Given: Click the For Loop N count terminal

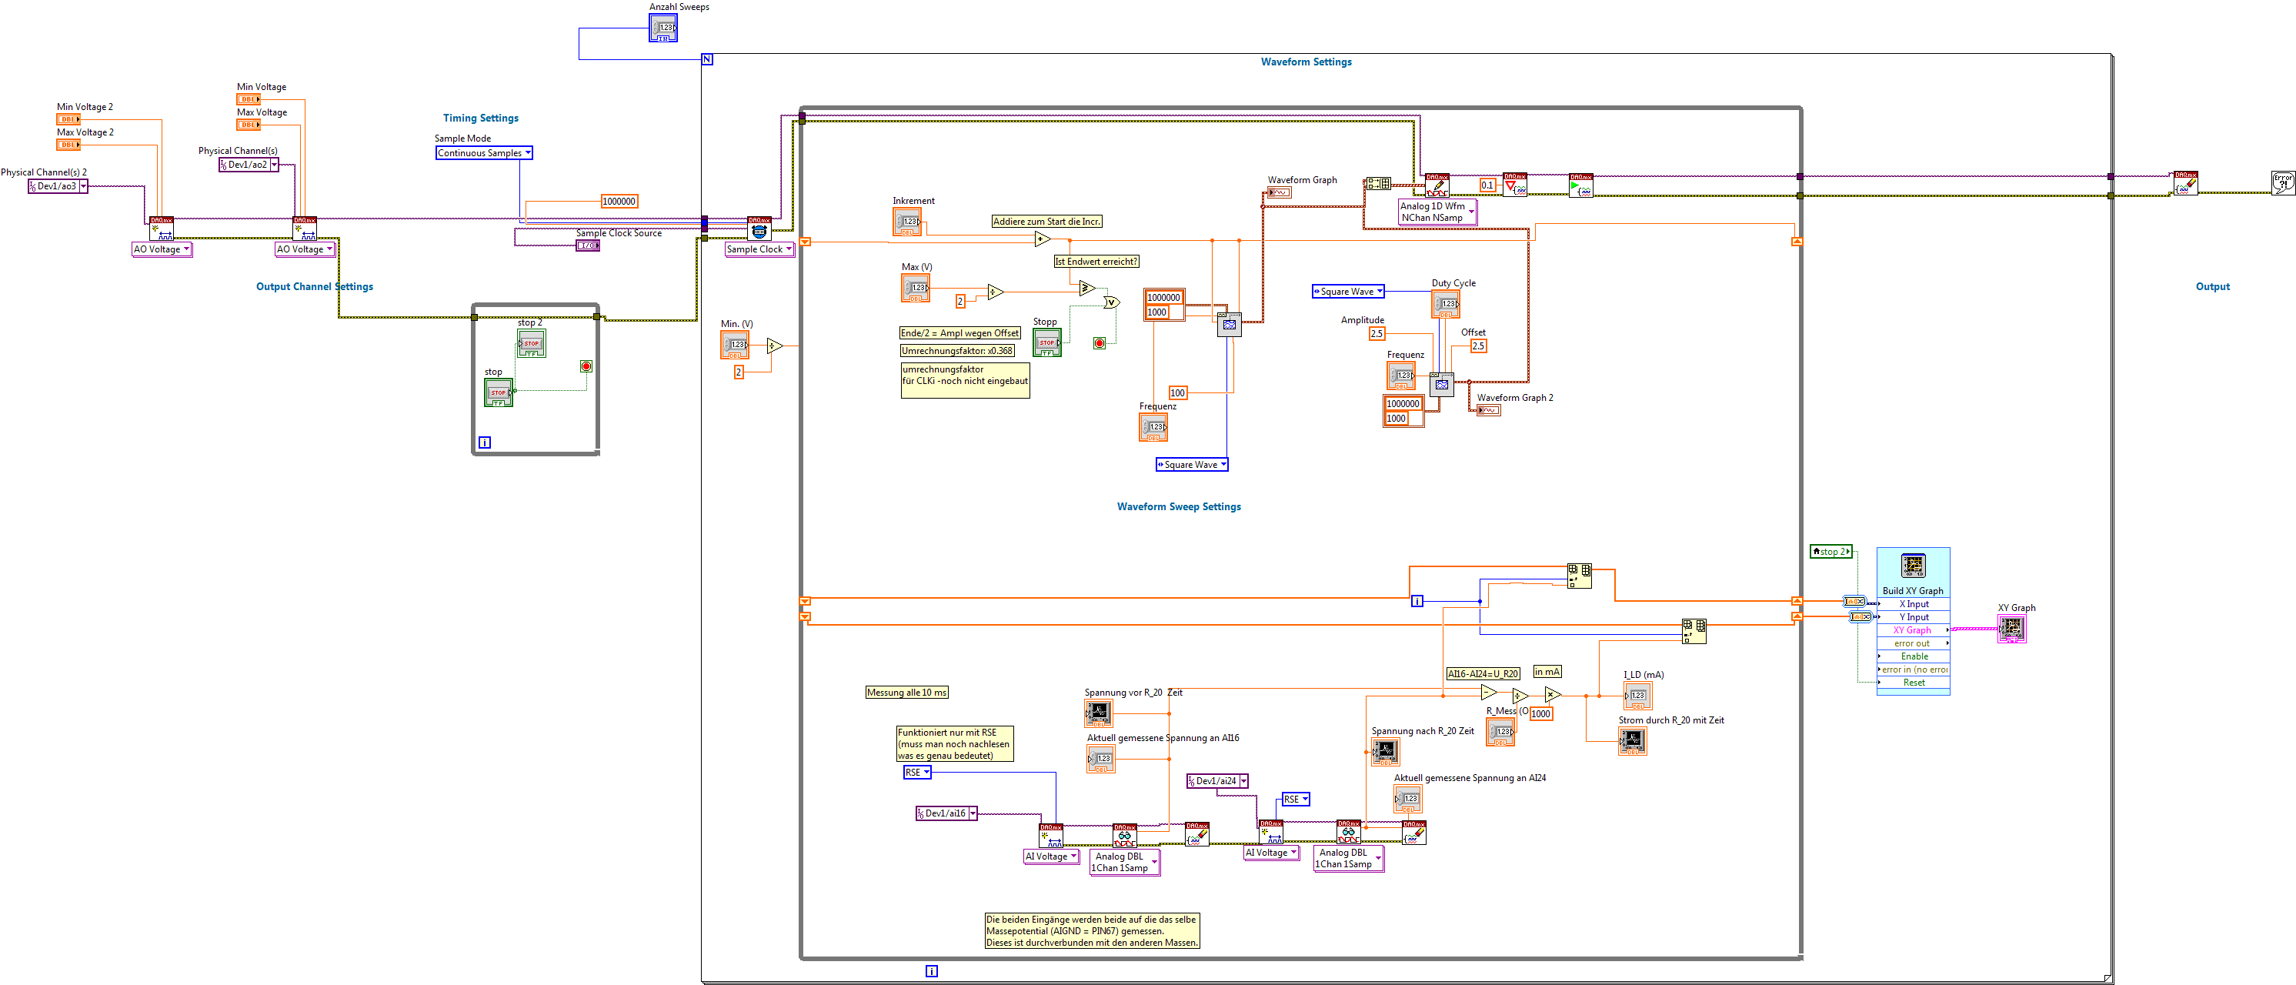Looking at the screenshot, I should tap(707, 60).
